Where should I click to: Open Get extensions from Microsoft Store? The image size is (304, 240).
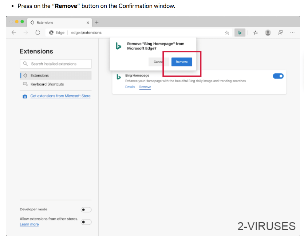[x=60, y=96]
